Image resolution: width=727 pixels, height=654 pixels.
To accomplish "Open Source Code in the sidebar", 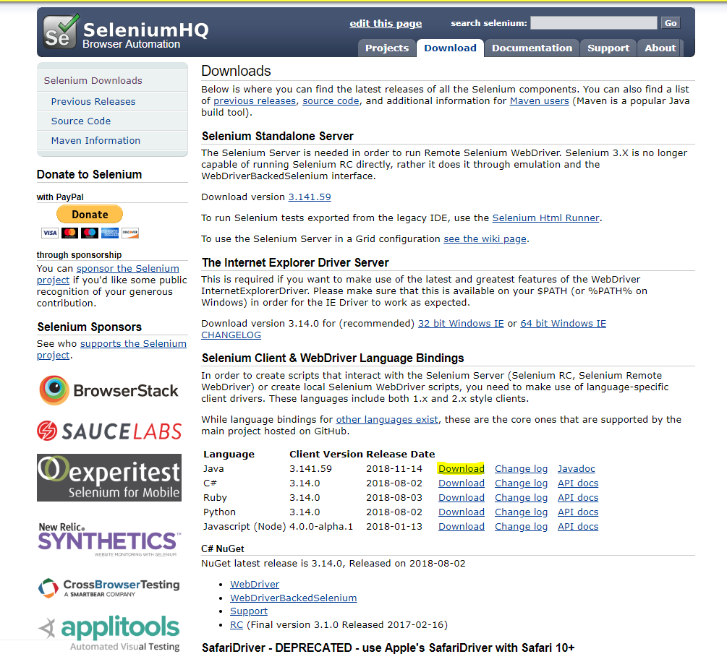I will pyautogui.click(x=112, y=121).
